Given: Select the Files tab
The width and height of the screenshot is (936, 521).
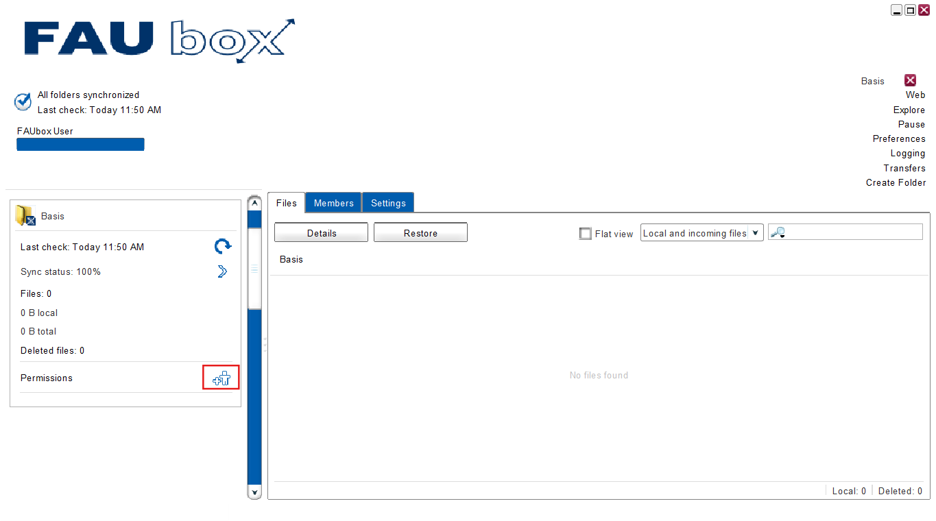Looking at the screenshot, I should (287, 203).
